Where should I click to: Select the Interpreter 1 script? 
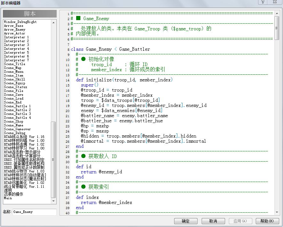pos(16,37)
